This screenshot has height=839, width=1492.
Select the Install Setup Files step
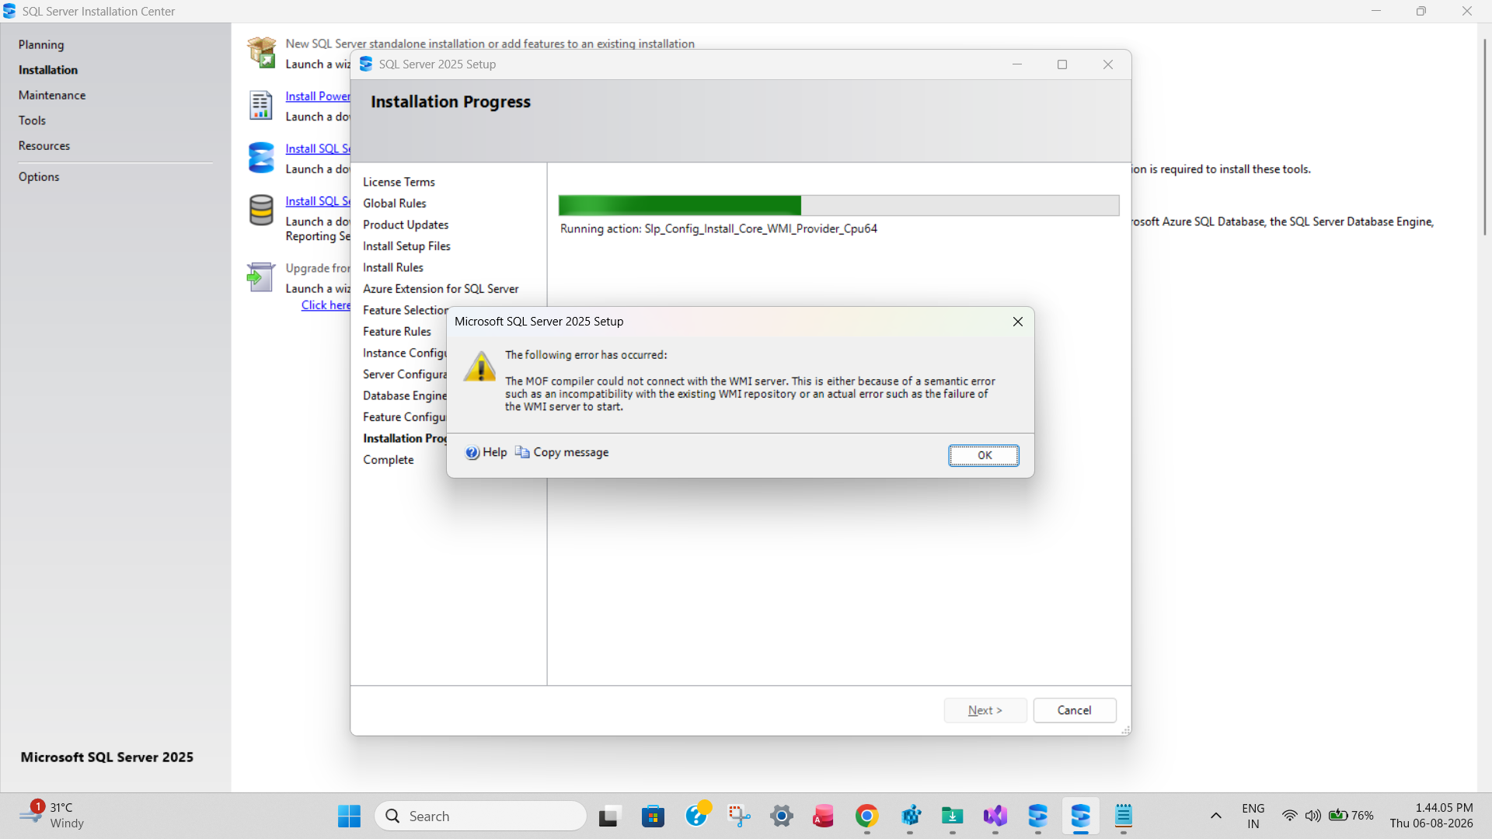[406, 246]
